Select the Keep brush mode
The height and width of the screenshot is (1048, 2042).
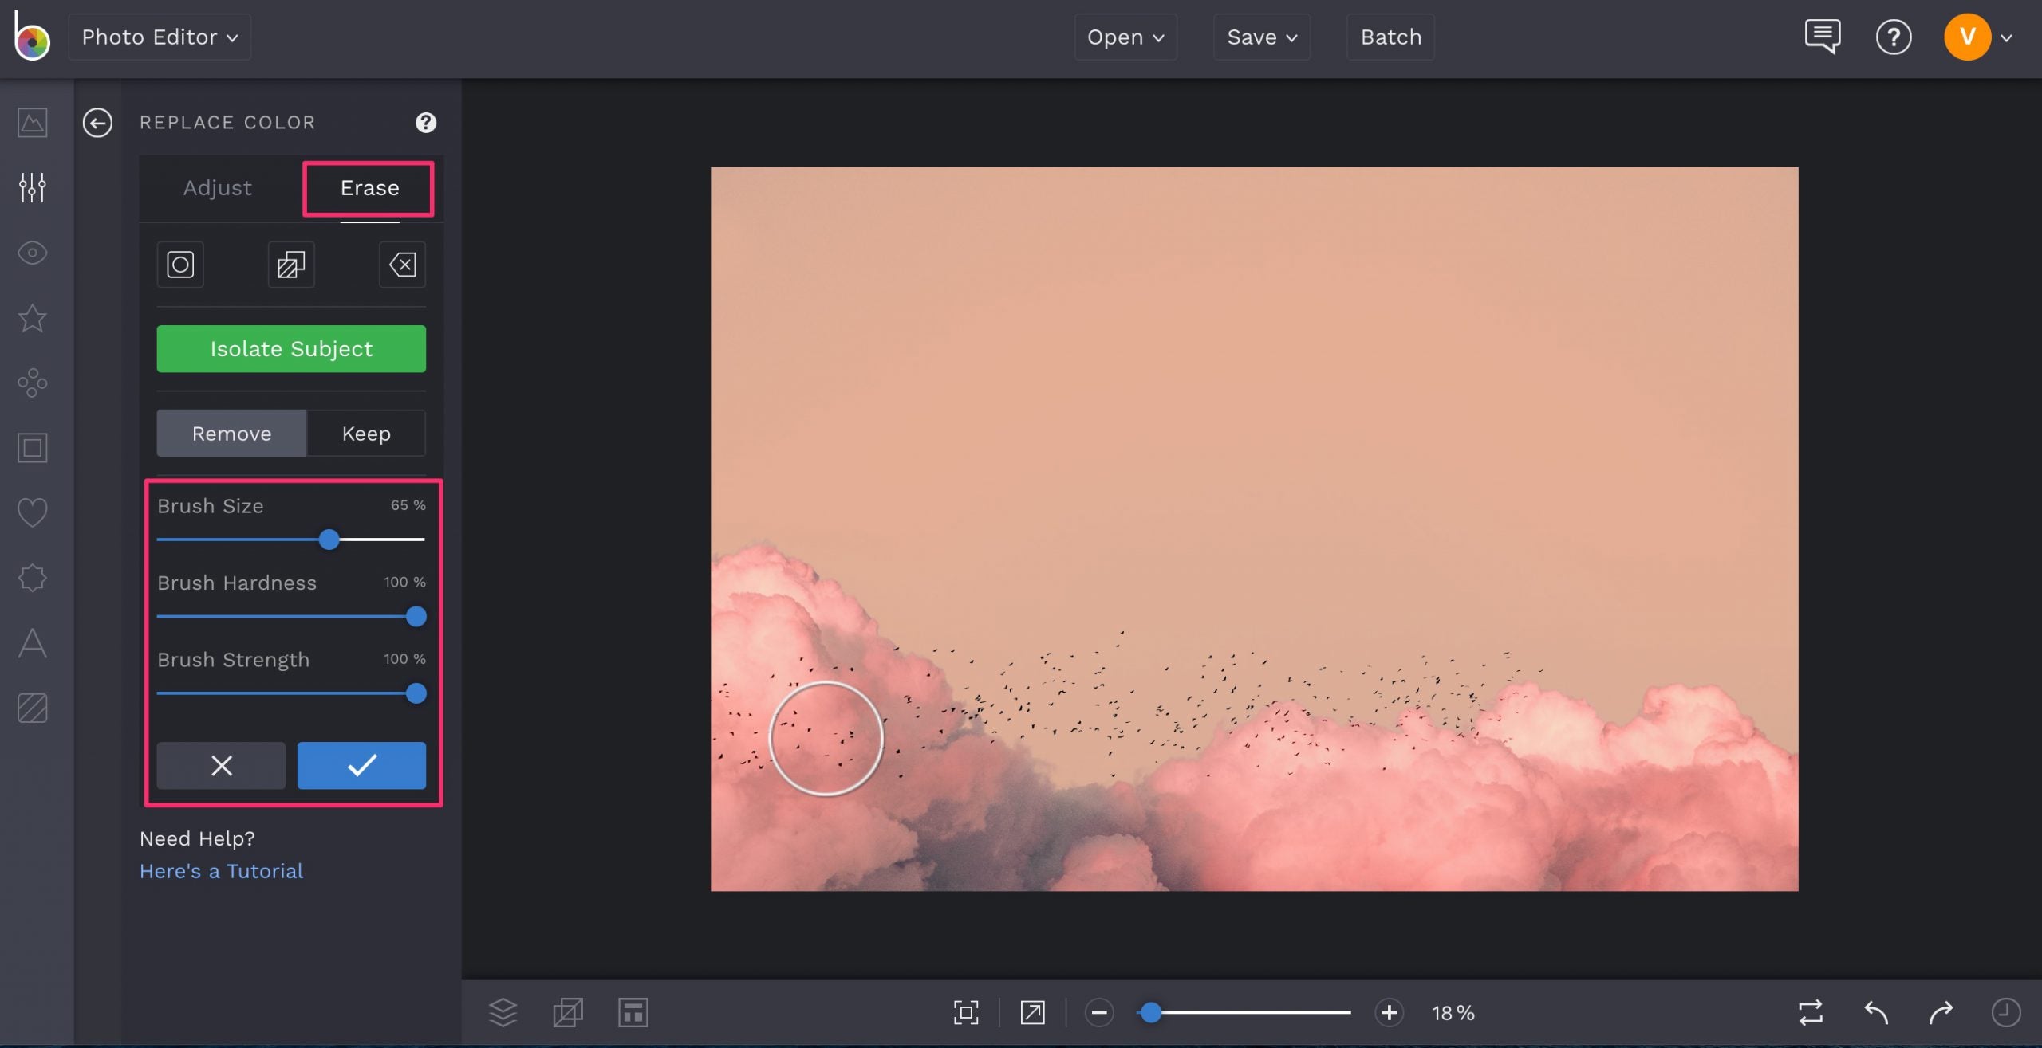click(x=365, y=432)
